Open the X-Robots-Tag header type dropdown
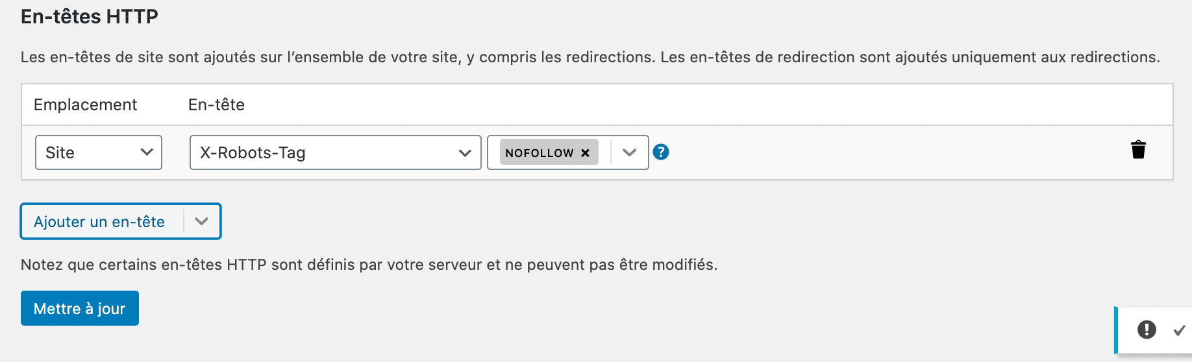 click(335, 152)
